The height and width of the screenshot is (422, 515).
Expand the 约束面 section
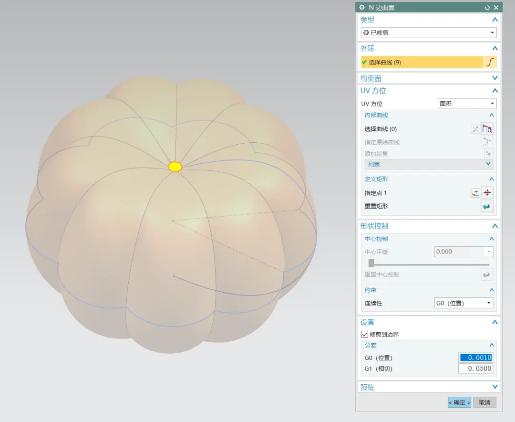coord(495,78)
